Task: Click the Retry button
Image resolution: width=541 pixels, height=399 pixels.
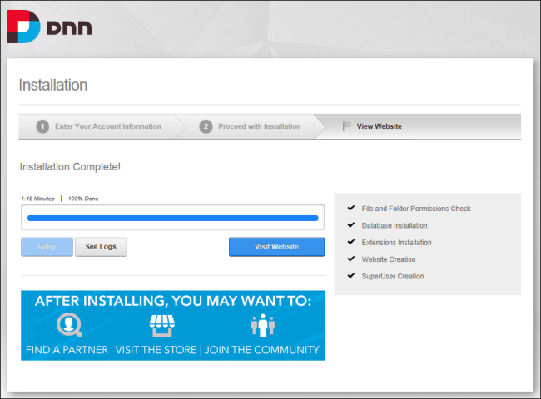Action: pyautogui.click(x=47, y=247)
